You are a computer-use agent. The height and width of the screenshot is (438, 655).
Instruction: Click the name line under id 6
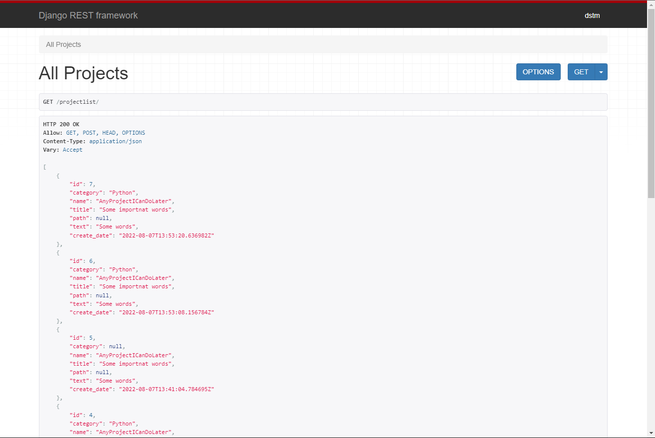(122, 278)
